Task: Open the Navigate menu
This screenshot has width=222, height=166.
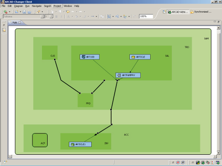Action: pyautogui.click(x=37, y=6)
